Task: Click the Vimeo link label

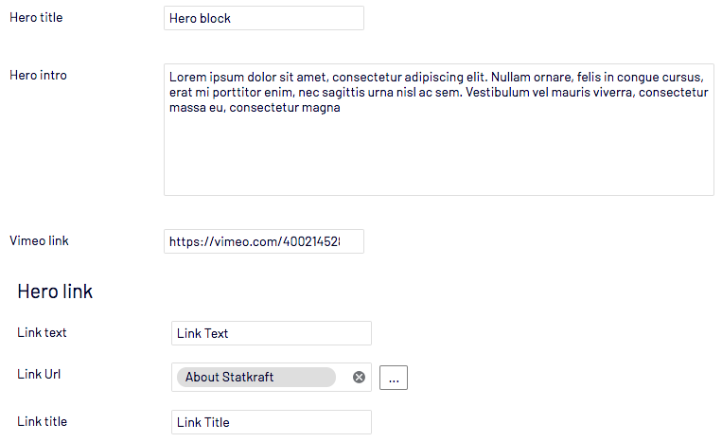Action: 39,240
